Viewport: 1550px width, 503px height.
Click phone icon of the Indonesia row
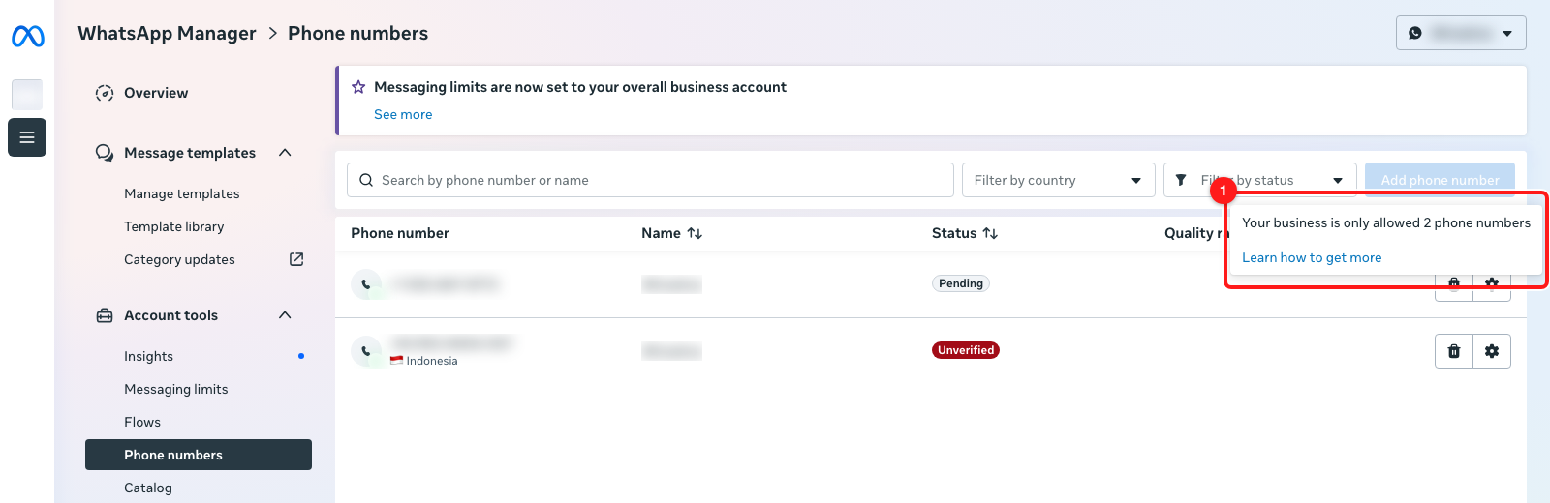pyautogui.click(x=366, y=351)
